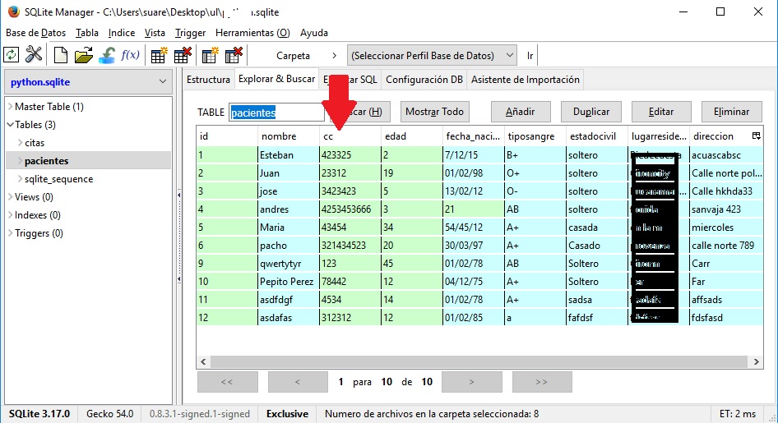778x423 pixels.
Task: Click the pacientes table name field
Action: pos(276,113)
